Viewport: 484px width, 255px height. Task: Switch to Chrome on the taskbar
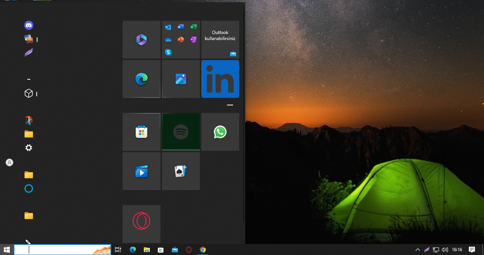tap(203, 249)
